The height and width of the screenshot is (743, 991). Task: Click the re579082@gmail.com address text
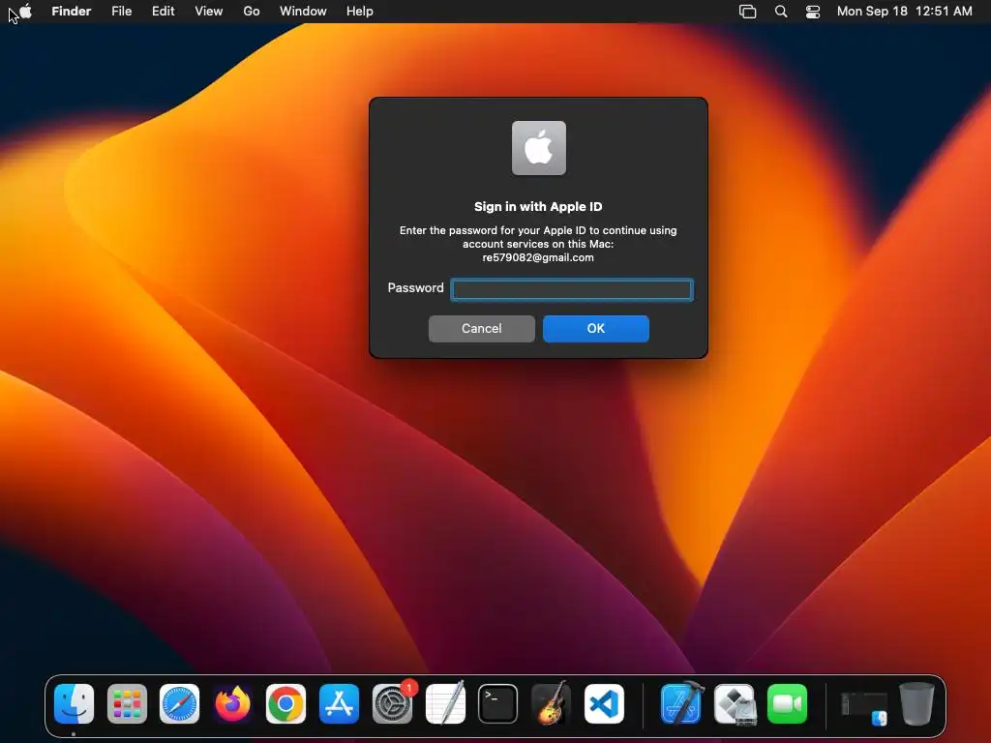point(538,257)
